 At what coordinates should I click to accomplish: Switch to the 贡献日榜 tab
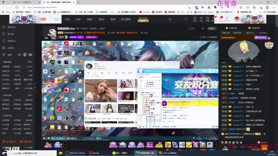[226, 33]
